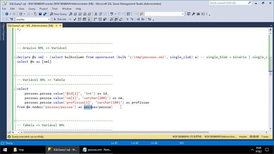Viewport: 274px width, 154px height.
Task: Open the Toolbox icon
Action: (198, 14)
